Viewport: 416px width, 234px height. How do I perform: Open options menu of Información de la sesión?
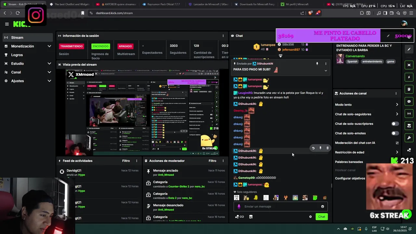click(223, 36)
